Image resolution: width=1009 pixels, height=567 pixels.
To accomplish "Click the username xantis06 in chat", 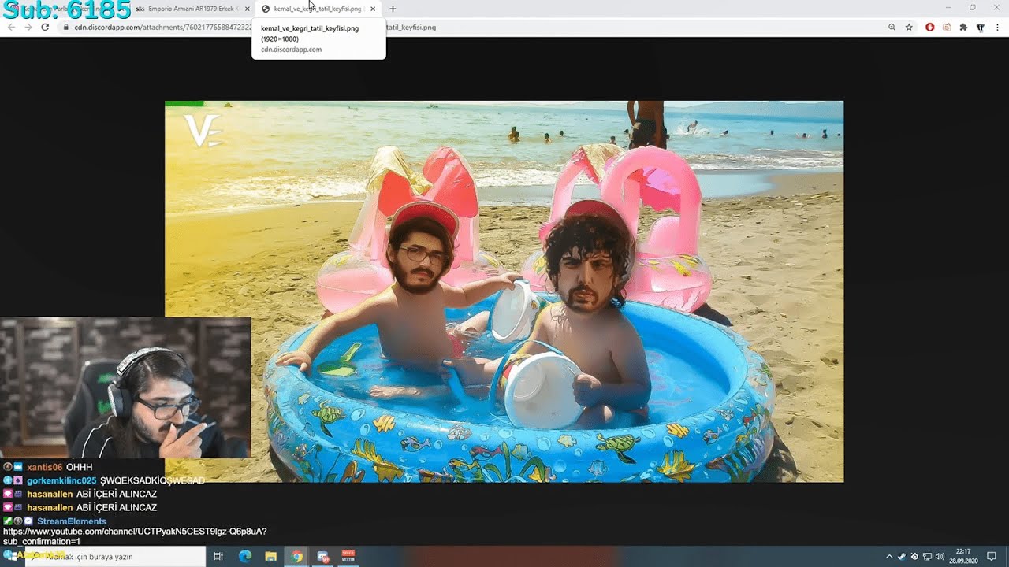I will [44, 467].
